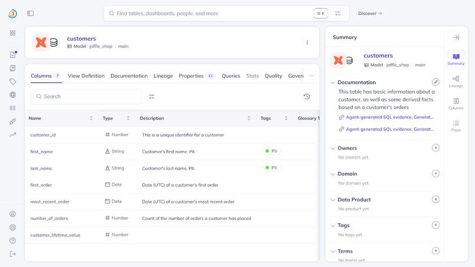475x267 pixels.
Task: Click the PII tag on first_name row
Action: 271,151
